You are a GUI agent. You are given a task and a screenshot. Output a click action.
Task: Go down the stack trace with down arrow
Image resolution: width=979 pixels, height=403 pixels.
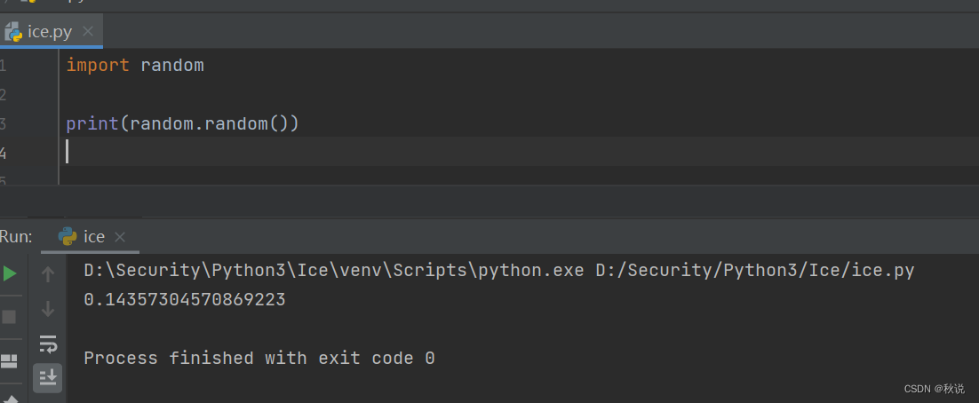[48, 309]
